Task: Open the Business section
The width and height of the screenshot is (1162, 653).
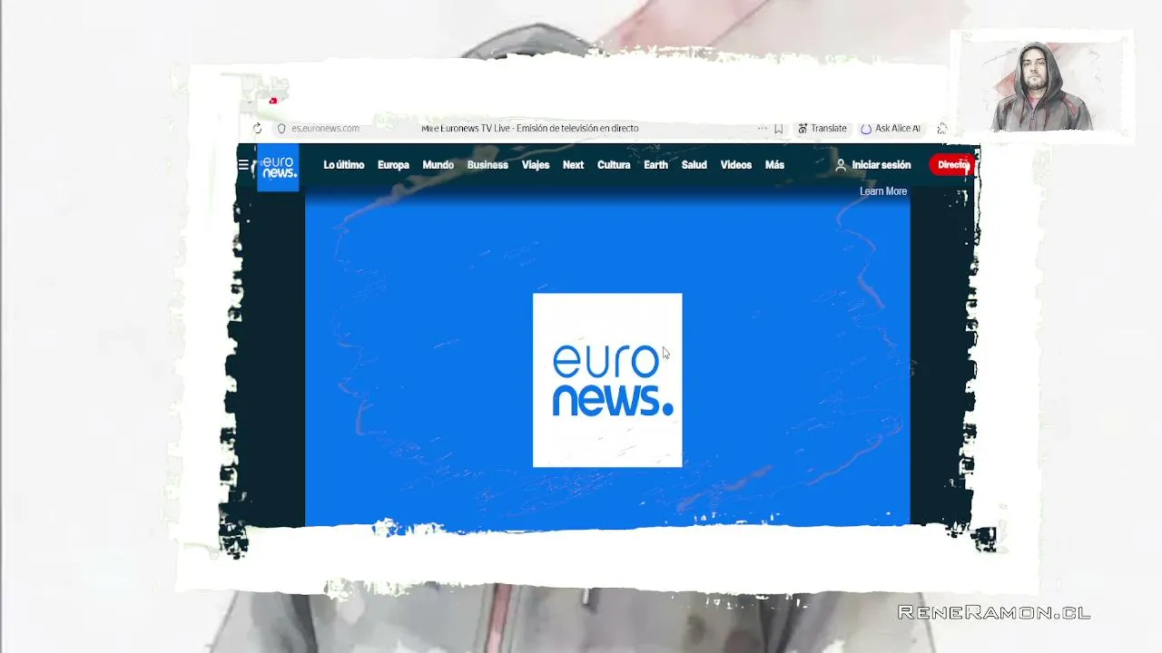Action: point(487,165)
